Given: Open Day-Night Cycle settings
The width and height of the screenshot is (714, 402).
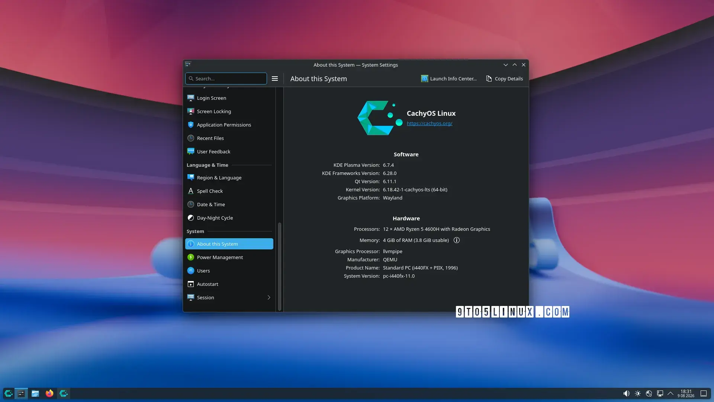Looking at the screenshot, I should [229, 218].
